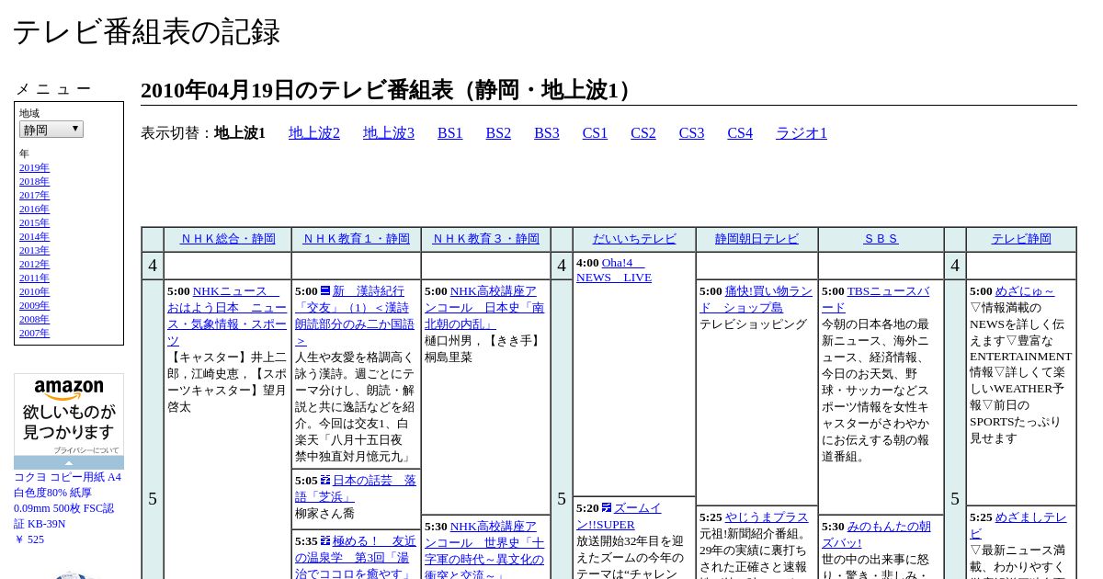Switch to ラジオ1 listing
Viewport: 1103px width, 579px height.
click(x=802, y=133)
